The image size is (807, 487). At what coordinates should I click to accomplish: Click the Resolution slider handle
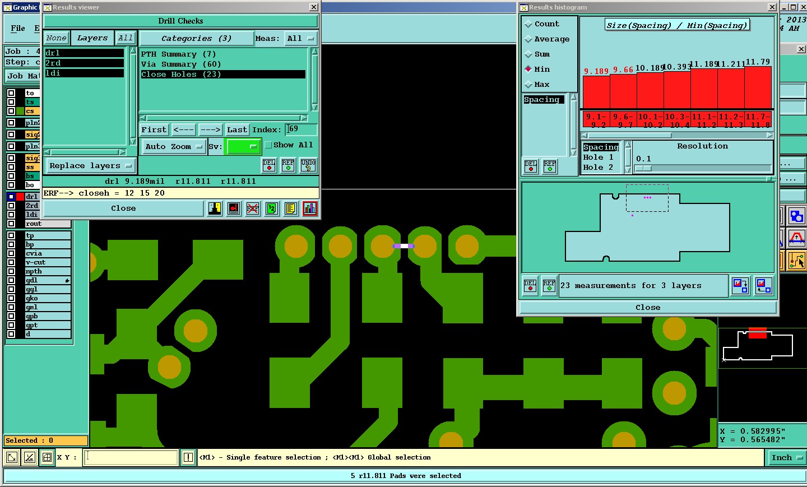click(643, 168)
